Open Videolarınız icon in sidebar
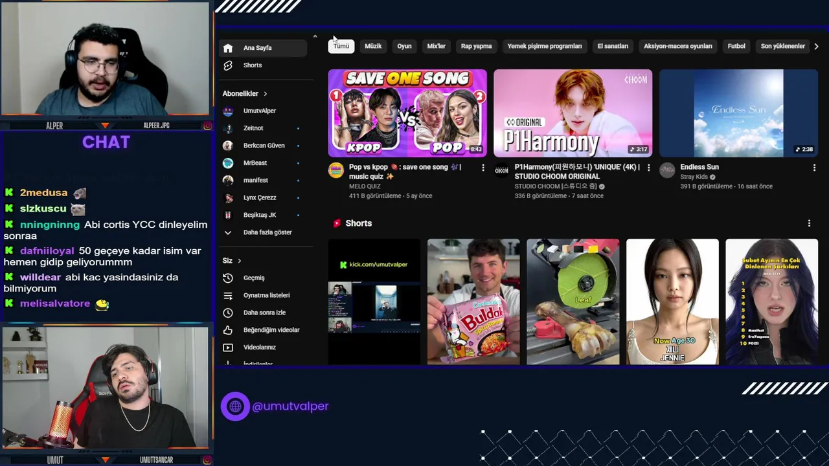This screenshot has height=466, width=829. 228,348
